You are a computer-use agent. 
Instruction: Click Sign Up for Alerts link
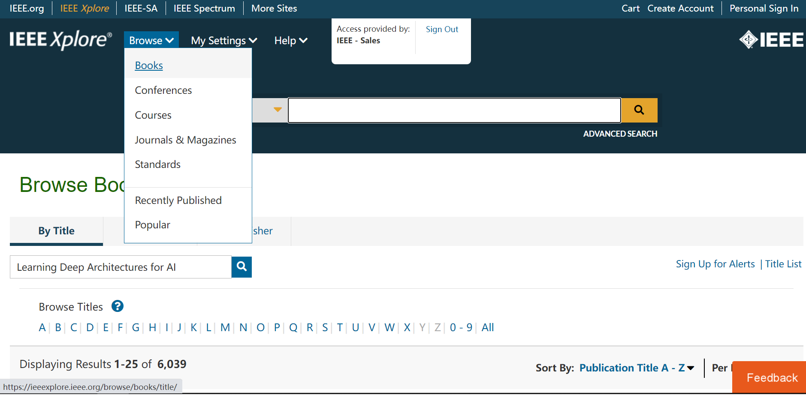[715, 264]
